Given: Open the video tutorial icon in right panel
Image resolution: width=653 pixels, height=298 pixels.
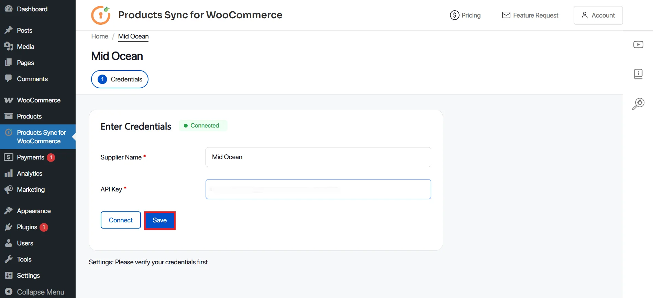Looking at the screenshot, I should [x=638, y=45].
